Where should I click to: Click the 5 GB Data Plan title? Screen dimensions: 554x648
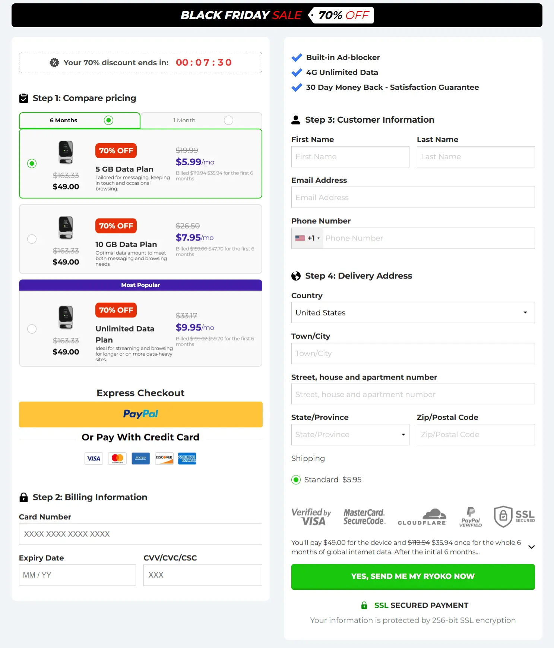point(124,169)
